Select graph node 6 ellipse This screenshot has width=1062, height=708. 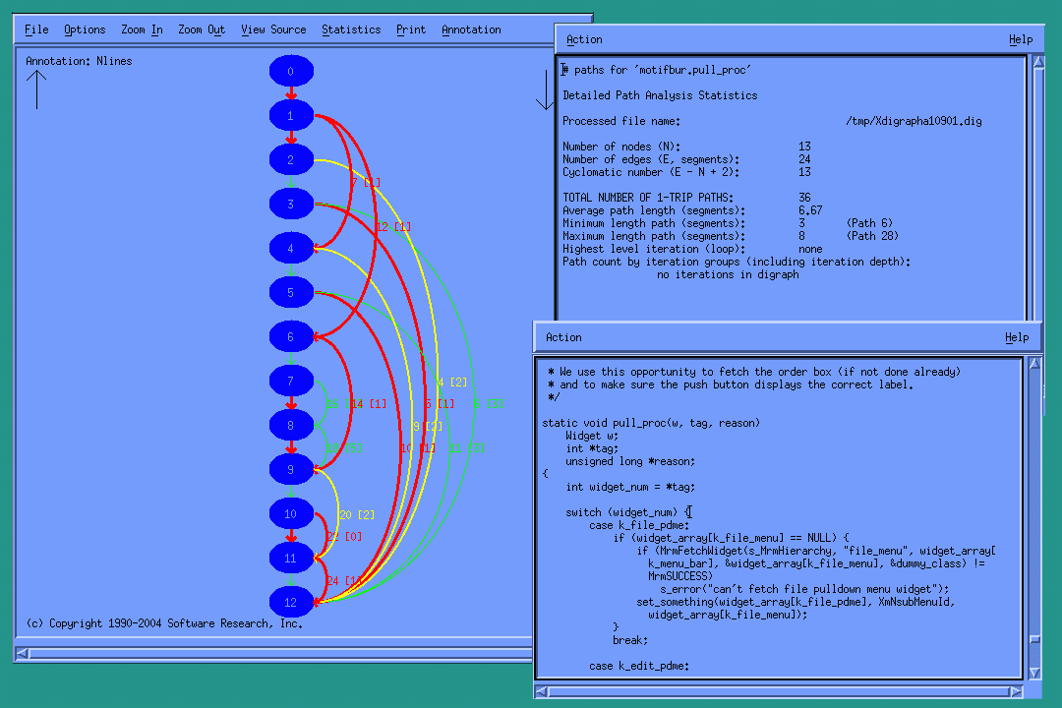[x=291, y=336]
